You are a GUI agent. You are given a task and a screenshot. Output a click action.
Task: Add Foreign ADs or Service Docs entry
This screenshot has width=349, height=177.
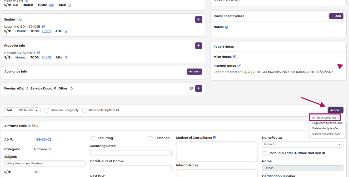[x=198, y=88]
